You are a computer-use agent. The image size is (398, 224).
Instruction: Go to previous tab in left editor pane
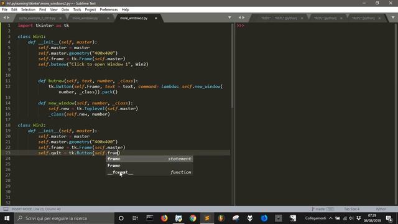[4, 17]
